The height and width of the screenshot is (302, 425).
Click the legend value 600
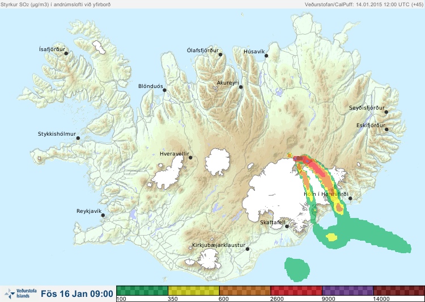point(224,299)
